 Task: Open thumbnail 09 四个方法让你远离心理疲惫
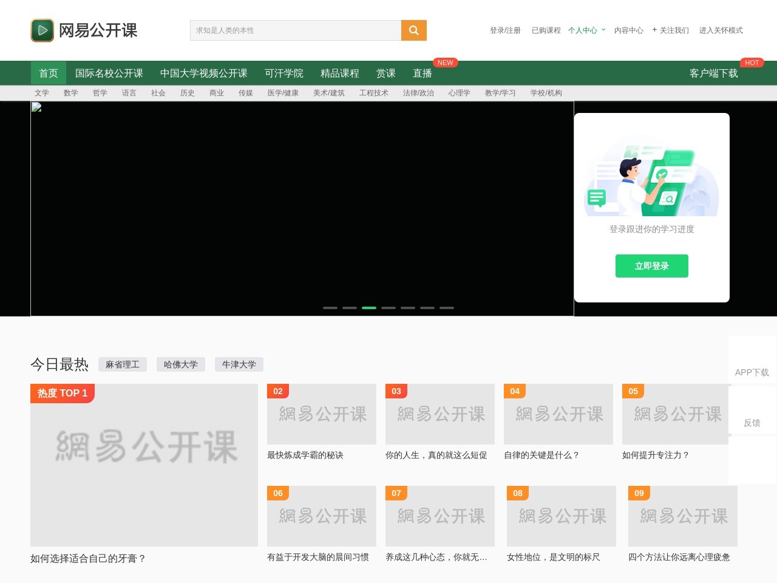683,516
